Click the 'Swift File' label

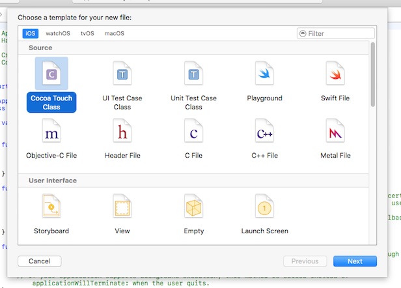pyautogui.click(x=335, y=98)
